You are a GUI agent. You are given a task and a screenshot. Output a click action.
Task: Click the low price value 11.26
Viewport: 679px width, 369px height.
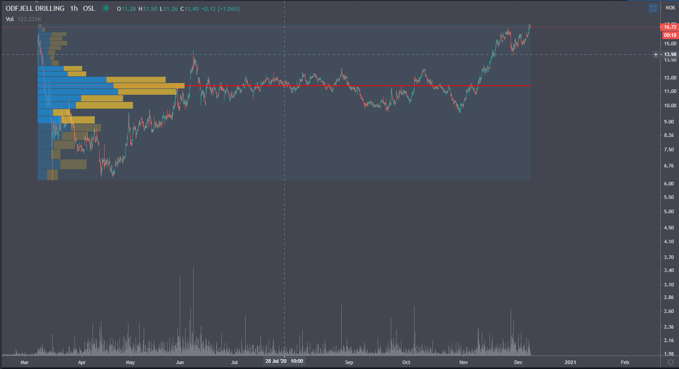pos(171,9)
